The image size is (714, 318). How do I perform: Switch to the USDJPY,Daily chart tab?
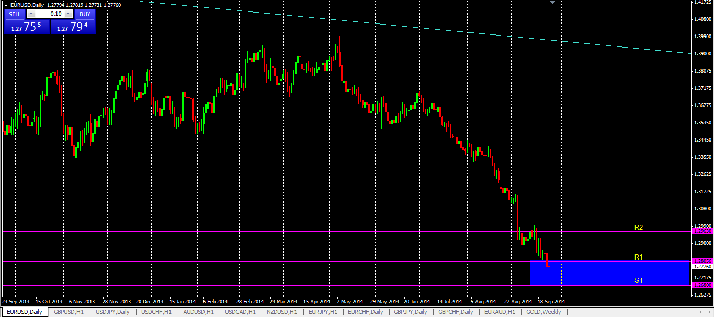point(112,312)
